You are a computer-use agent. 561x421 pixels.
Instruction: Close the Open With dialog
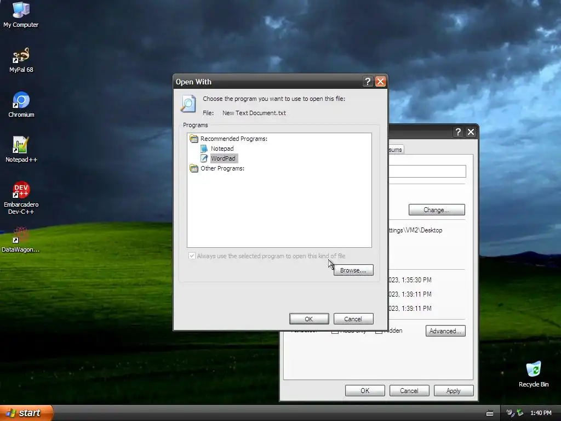(380, 82)
